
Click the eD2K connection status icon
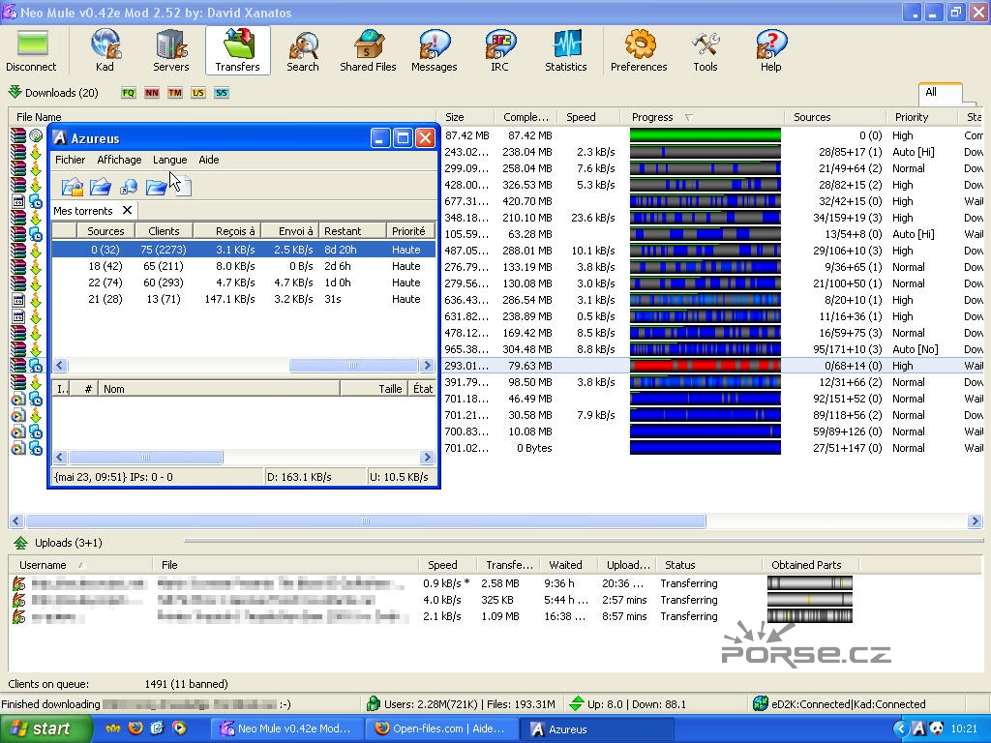[761, 703]
